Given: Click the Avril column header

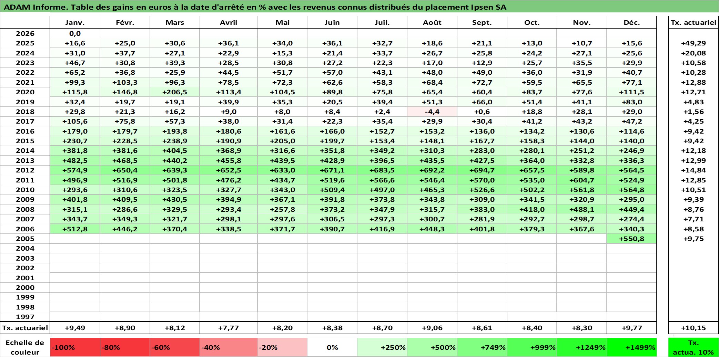Looking at the screenshot, I should [x=229, y=22].
